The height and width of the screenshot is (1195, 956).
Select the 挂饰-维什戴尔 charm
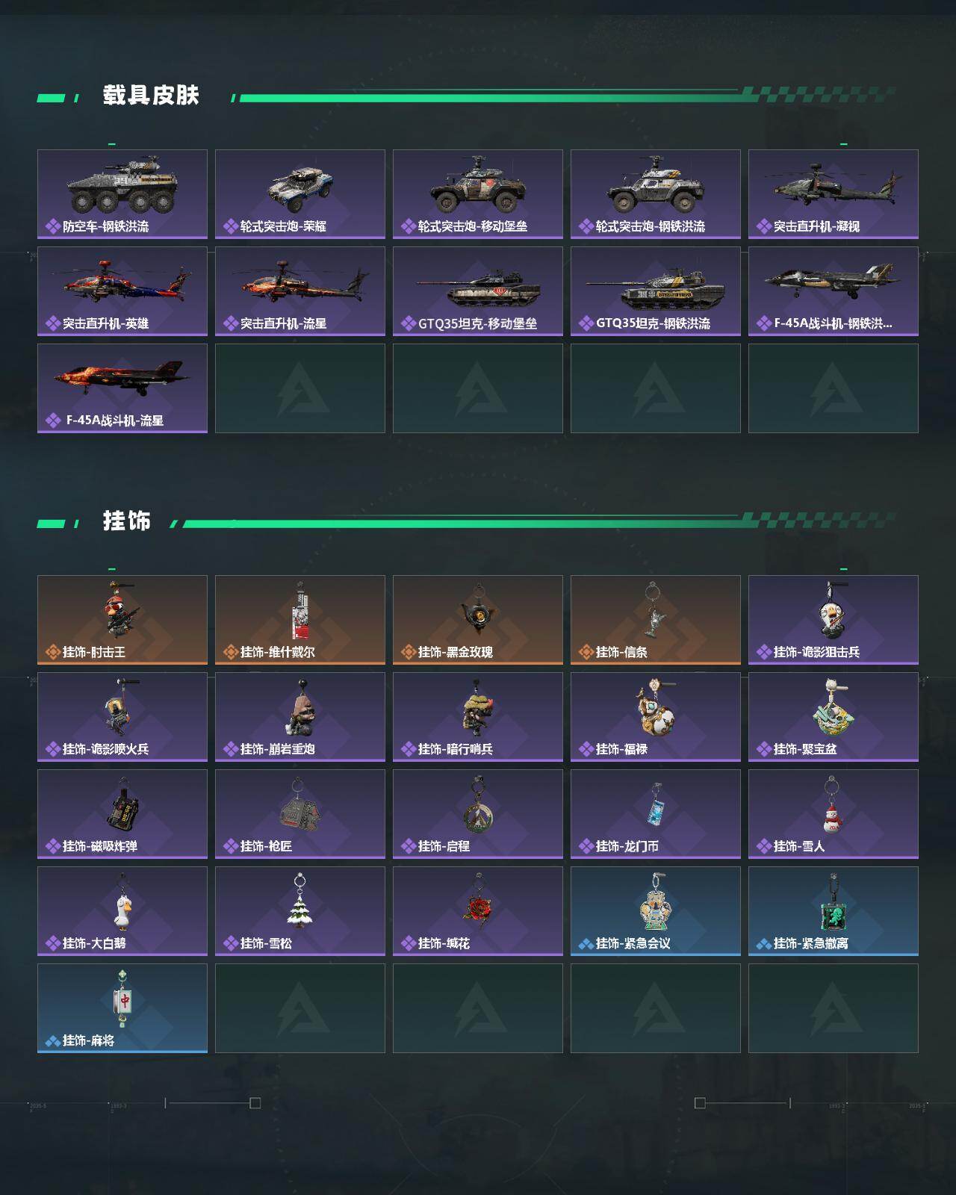[300, 620]
